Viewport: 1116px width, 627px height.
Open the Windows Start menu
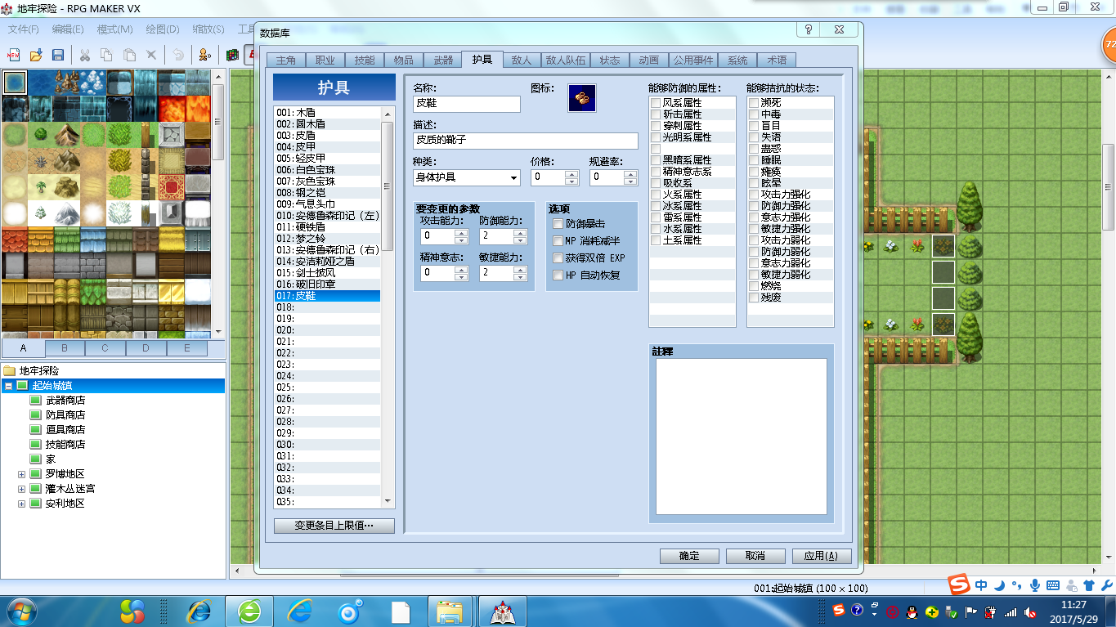[20, 611]
